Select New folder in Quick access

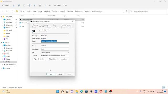9,31
